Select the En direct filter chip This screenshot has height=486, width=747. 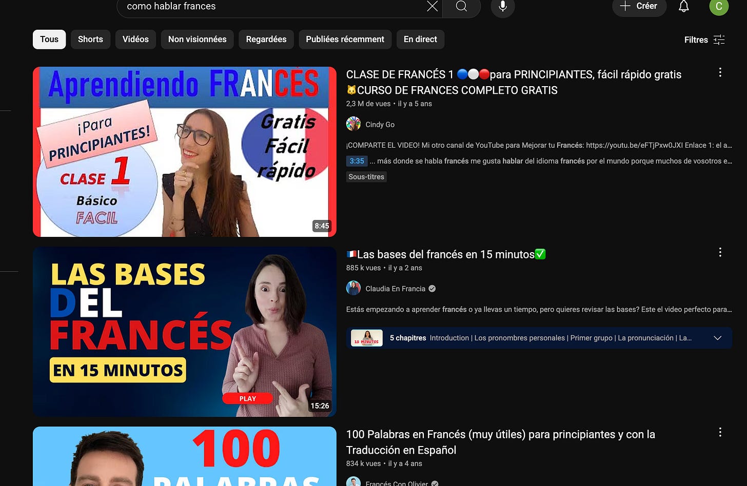click(x=420, y=39)
